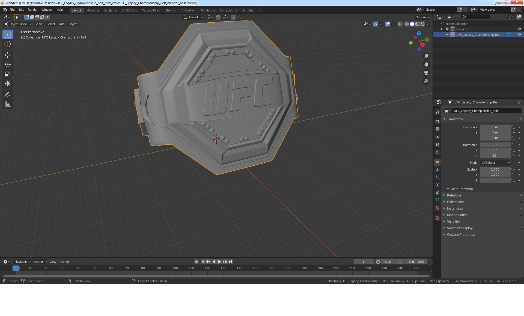Image resolution: width=524 pixels, height=316 pixels.
Task: Open Global transform orientation dropdown
Action: (x=193, y=17)
